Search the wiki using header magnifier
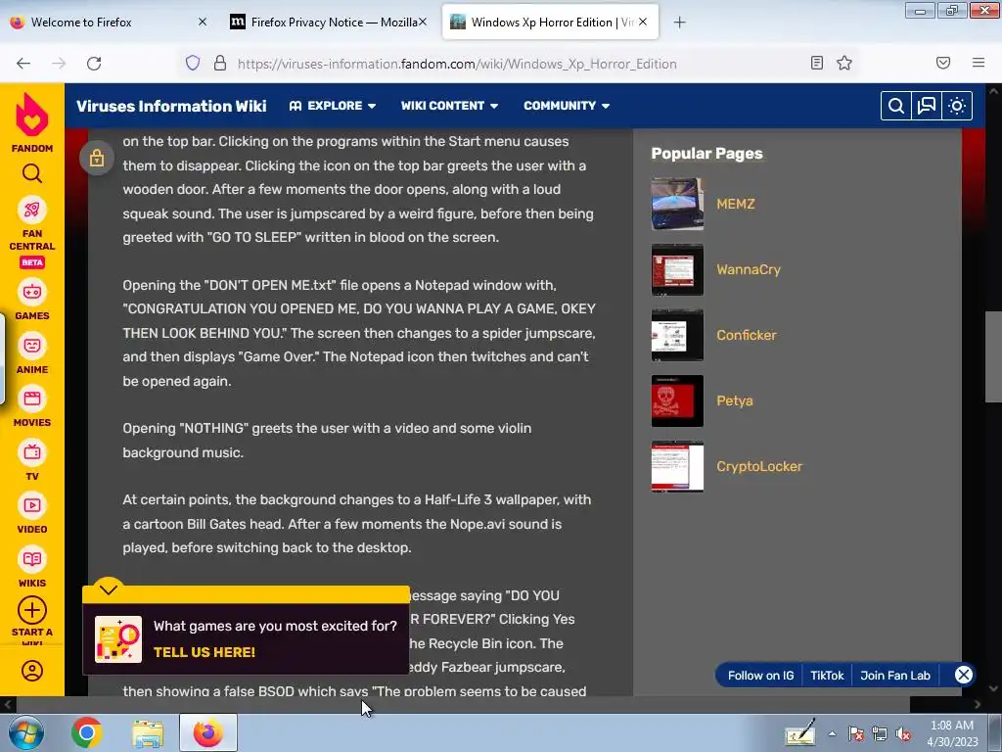This screenshot has width=1002, height=752. [896, 106]
